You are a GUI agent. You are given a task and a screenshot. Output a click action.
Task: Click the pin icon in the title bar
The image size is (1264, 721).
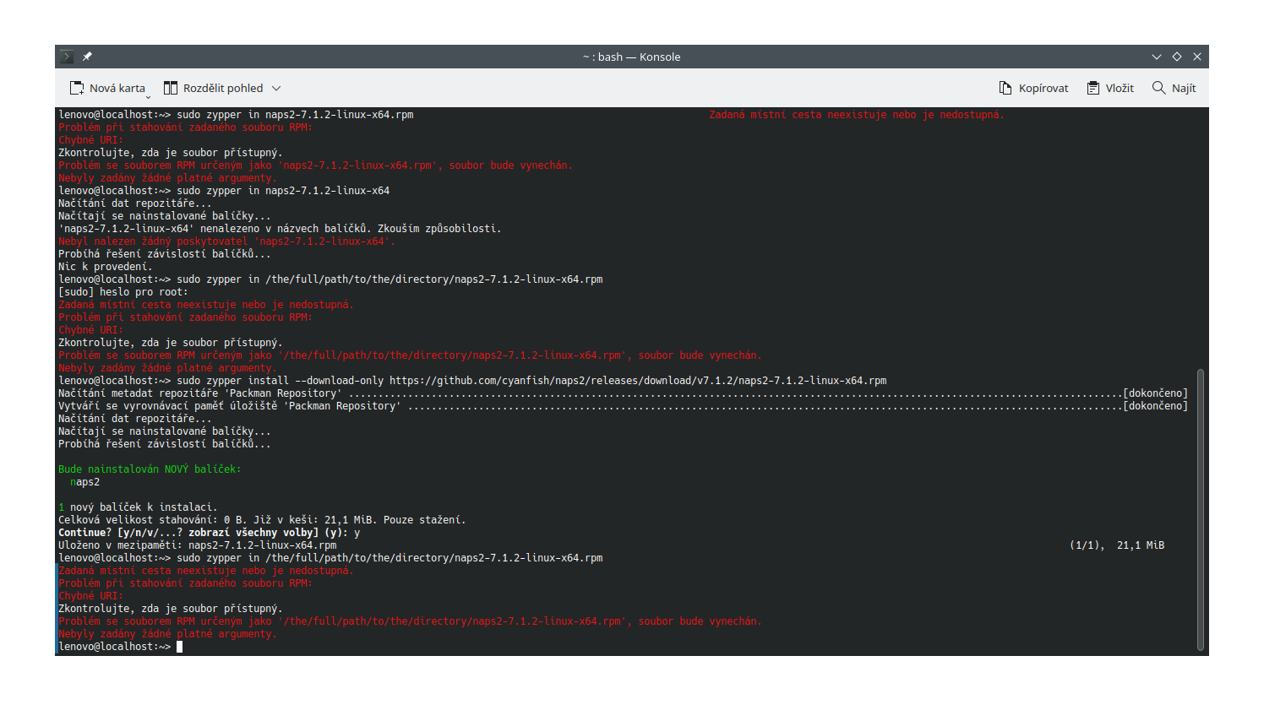pos(87,57)
